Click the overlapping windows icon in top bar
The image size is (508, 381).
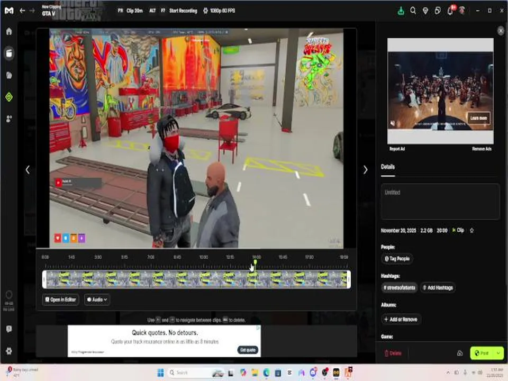[x=438, y=11]
